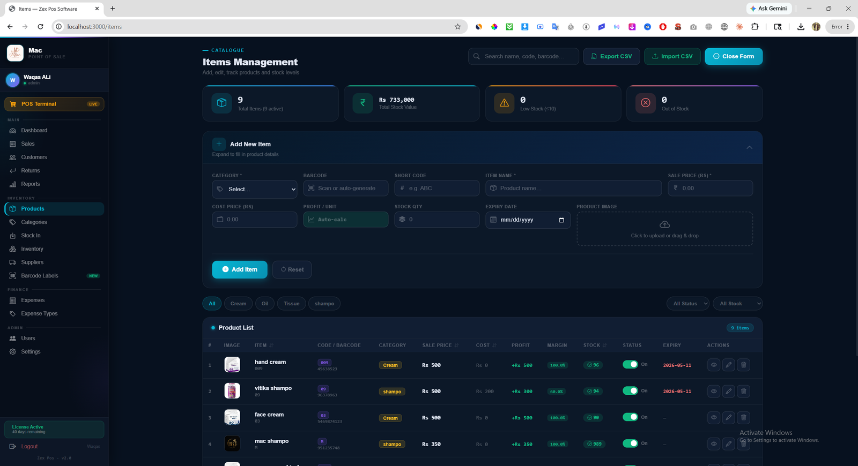Click the Add Item button

coord(240,269)
